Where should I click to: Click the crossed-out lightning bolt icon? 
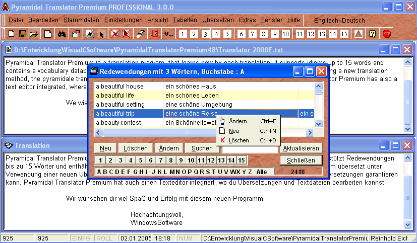coord(115,34)
